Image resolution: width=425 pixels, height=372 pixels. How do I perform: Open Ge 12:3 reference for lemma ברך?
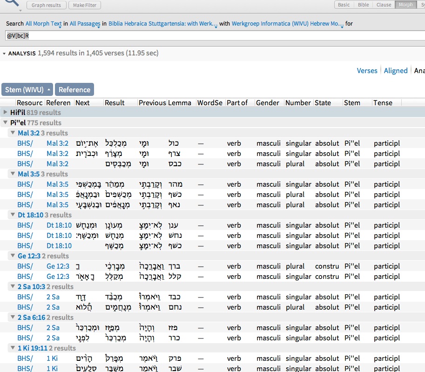(58, 266)
